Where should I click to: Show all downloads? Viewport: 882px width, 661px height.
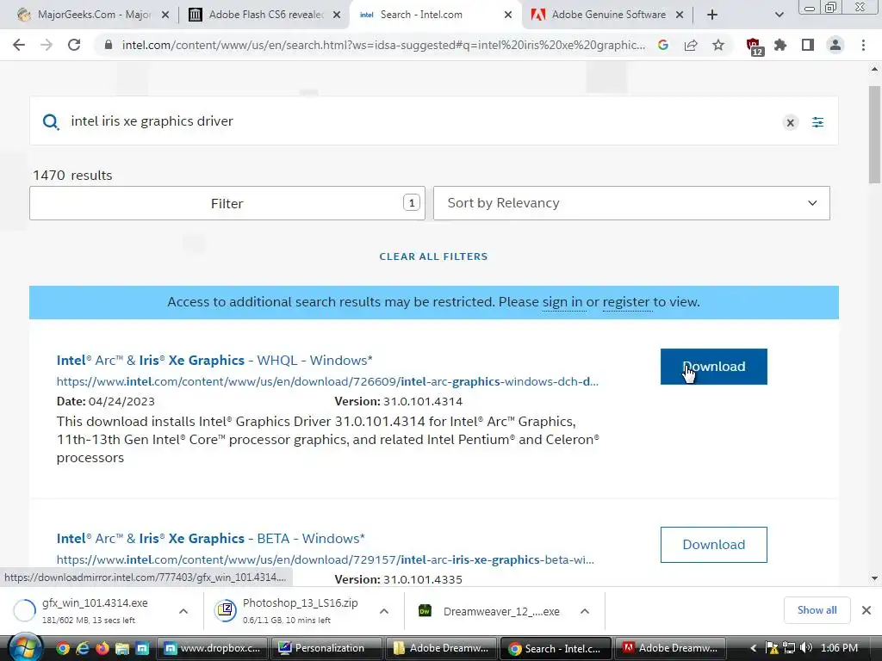[817, 610]
